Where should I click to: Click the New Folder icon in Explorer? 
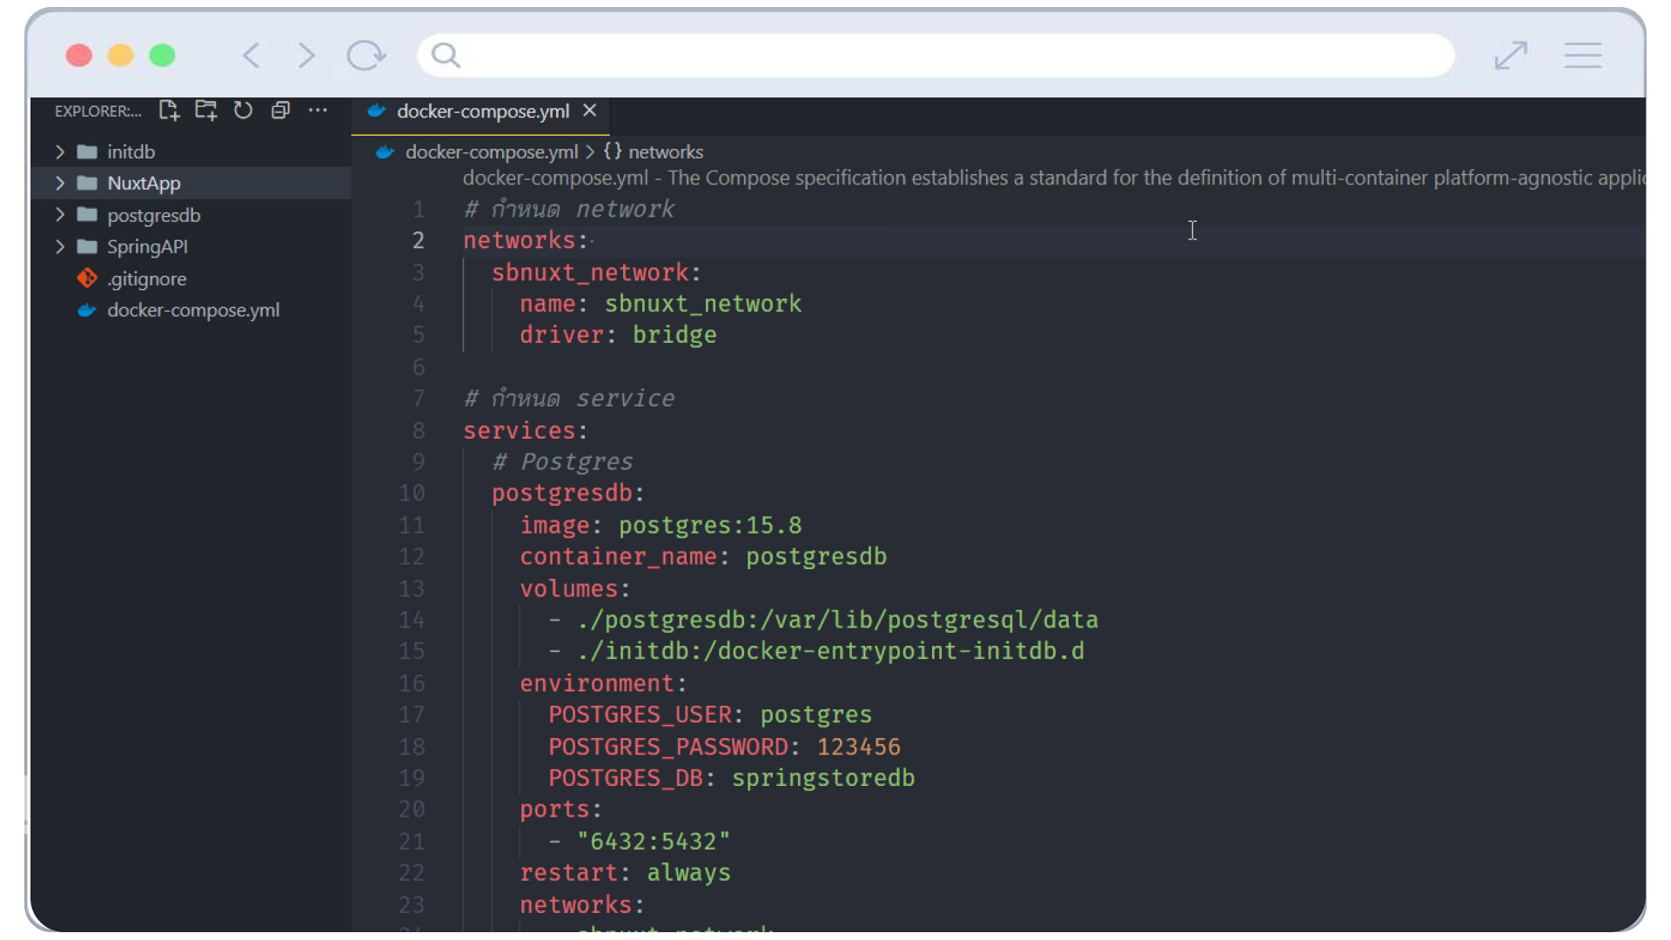206,111
